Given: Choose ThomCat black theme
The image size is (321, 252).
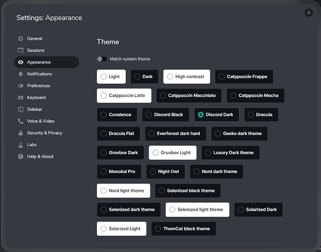Looking at the screenshot, I should tap(183, 229).
